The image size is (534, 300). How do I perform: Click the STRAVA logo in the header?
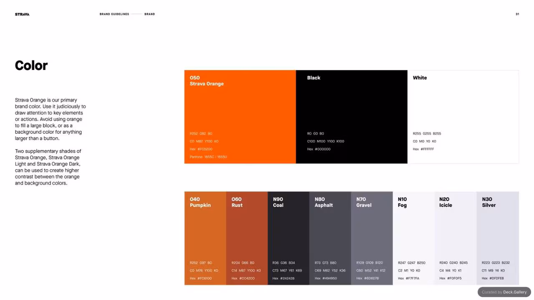pos(22,14)
